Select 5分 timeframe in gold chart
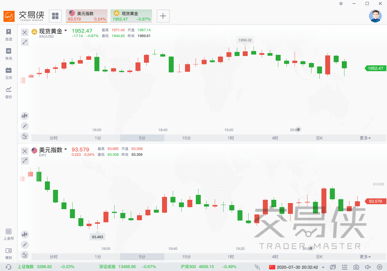 (x=142, y=138)
